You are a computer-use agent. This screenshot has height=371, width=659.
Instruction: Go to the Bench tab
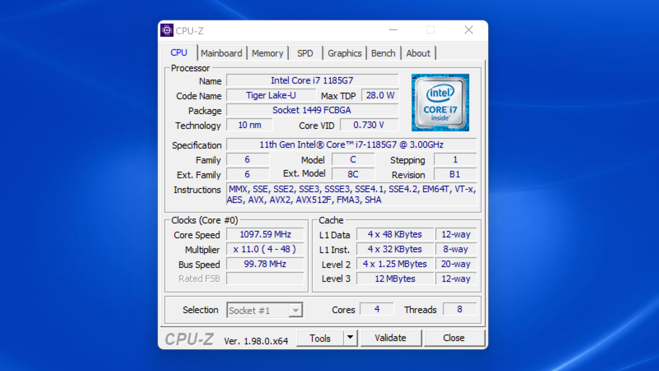tap(383, 53)
